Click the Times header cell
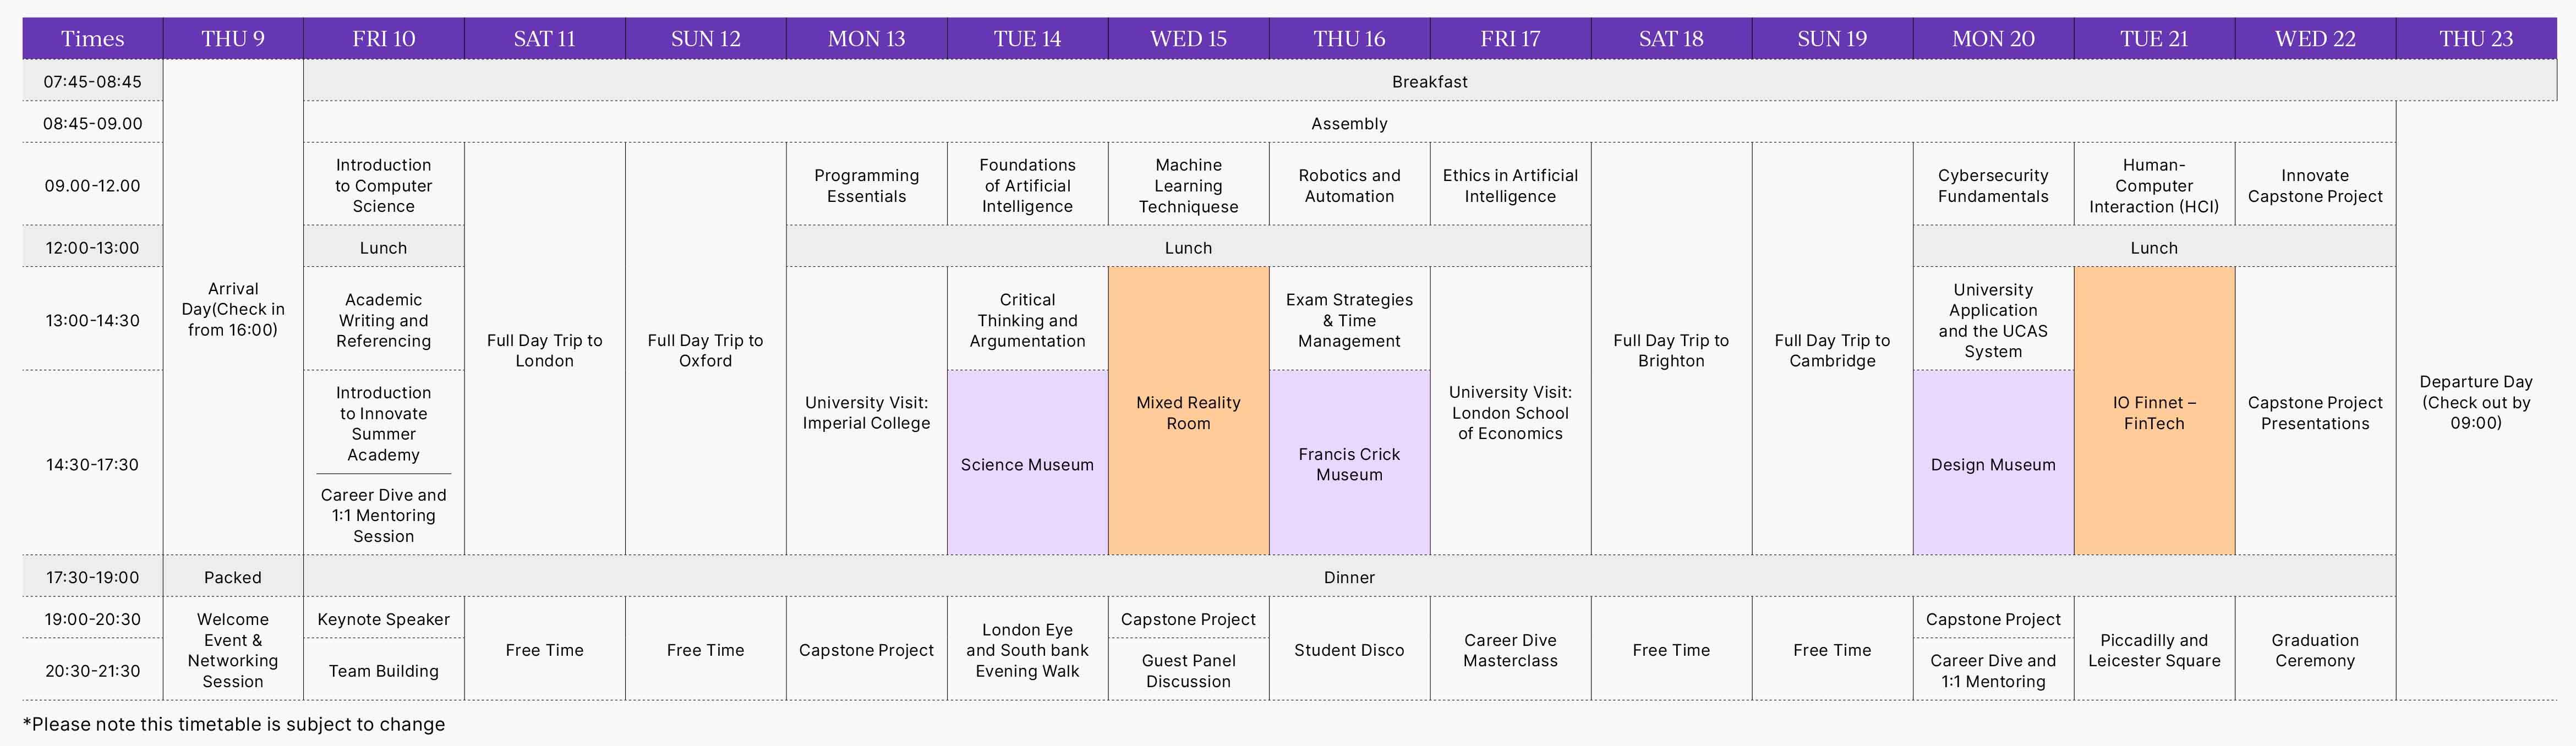The image size is (2576, 746). (x=92, y=38)
